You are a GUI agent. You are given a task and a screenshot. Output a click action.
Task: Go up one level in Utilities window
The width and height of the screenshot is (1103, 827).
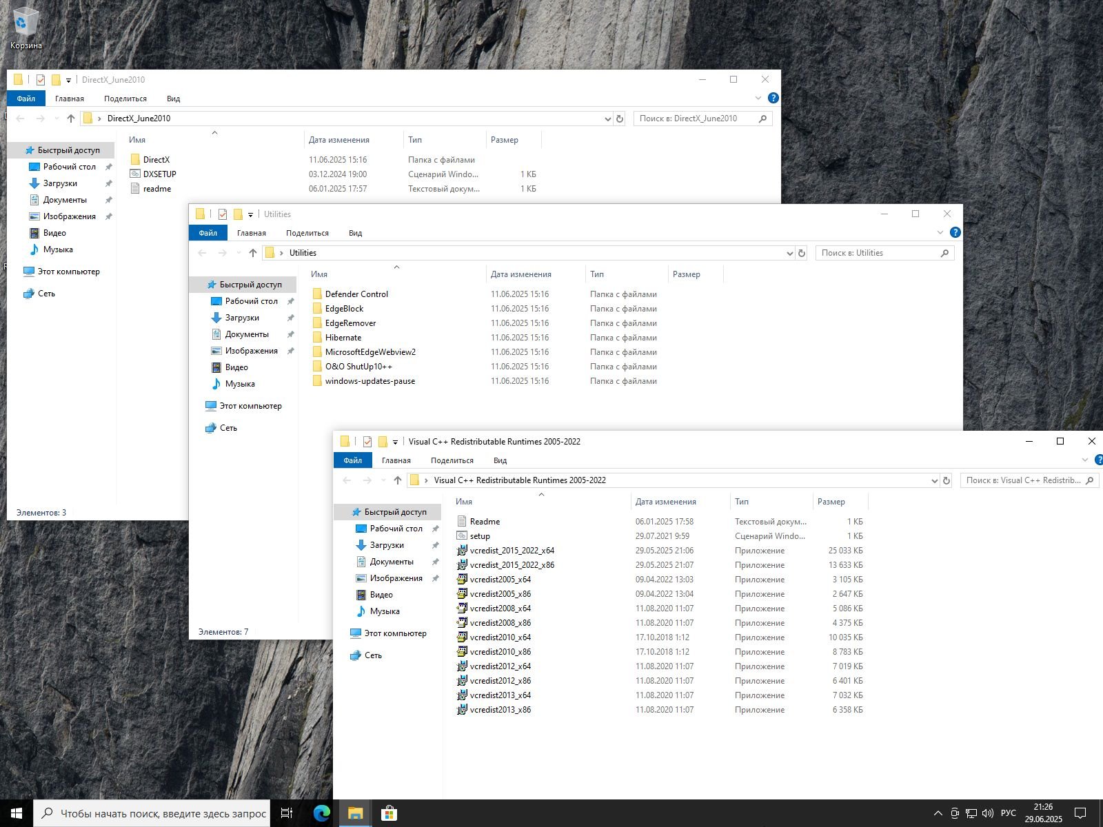click(253, 253)
